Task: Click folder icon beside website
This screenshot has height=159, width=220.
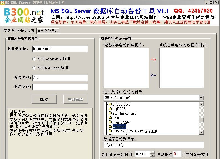Action: [110, 127]
